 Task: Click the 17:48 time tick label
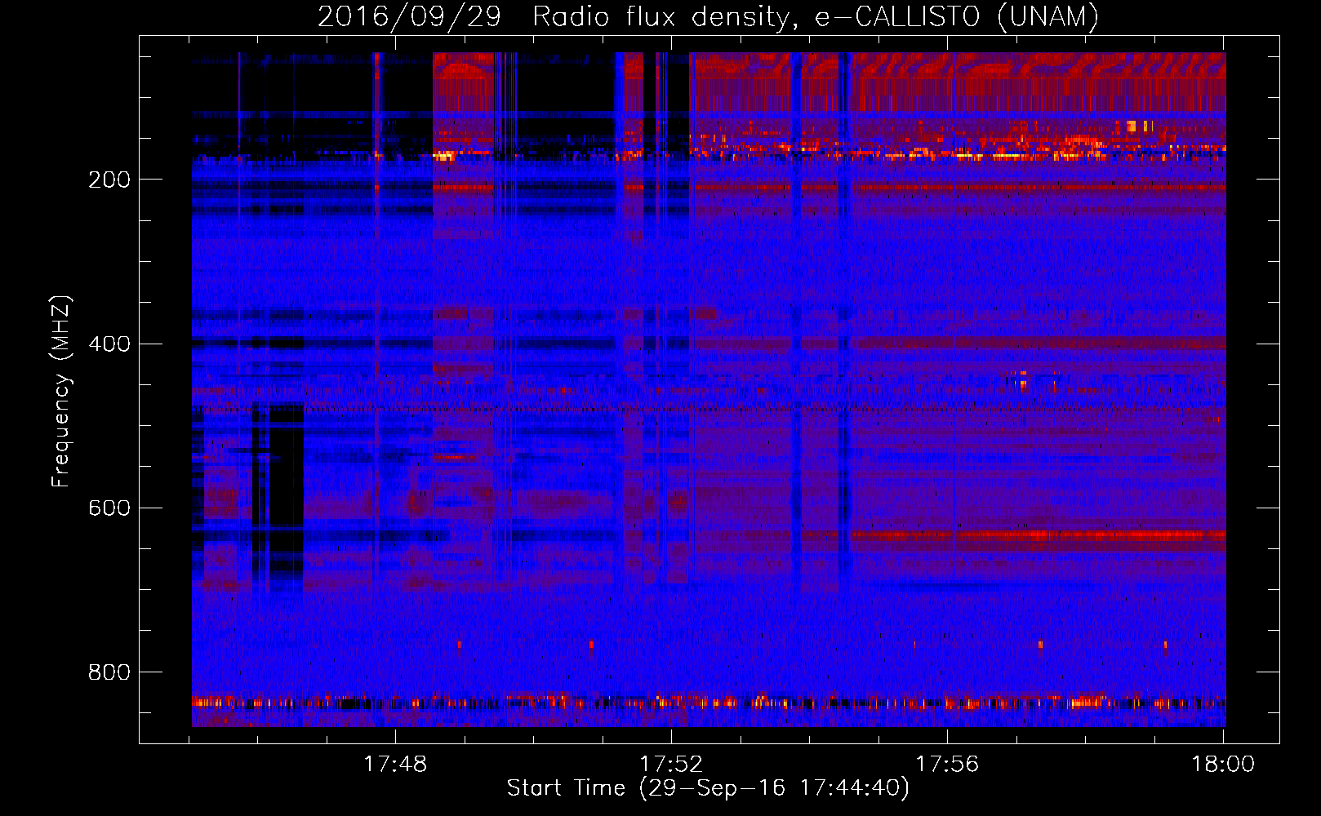(x=395, y=764)
